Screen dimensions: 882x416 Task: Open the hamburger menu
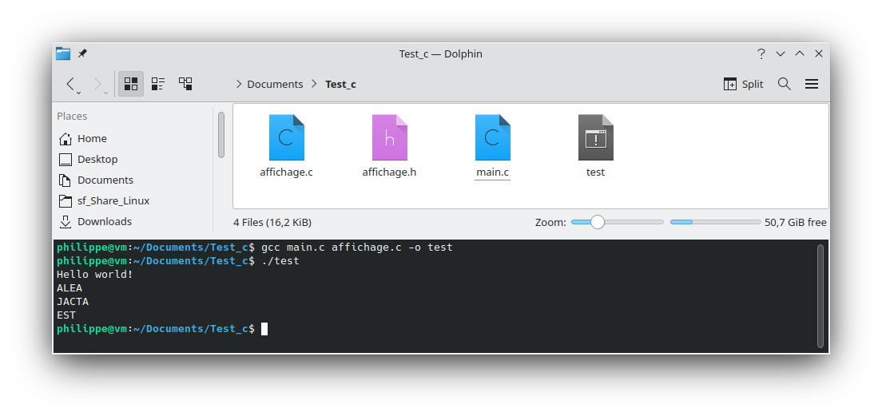coord(812,84)
